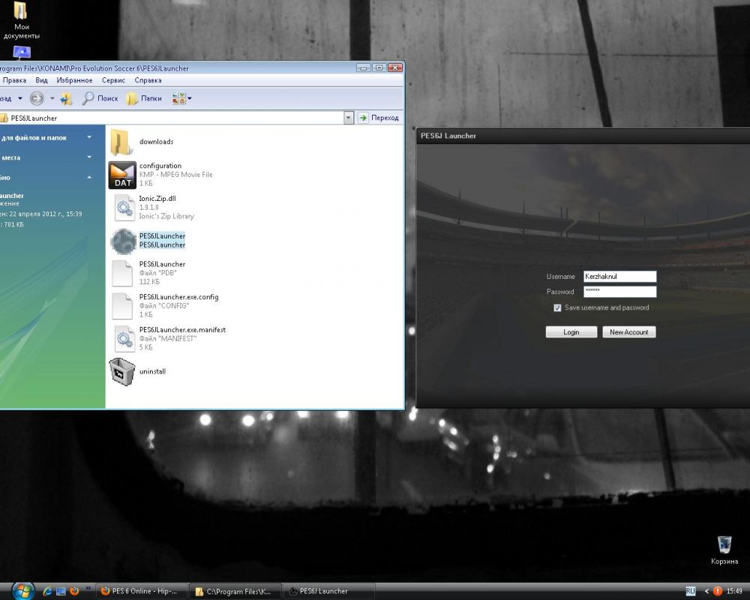Toggle Save username and password checkbox
This screenshot has height=600, width=750.
click(x=557, y=307)
